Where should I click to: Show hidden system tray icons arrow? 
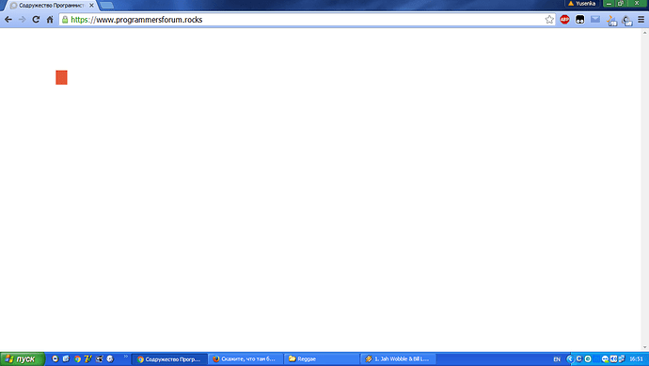pyautogui.click(x=570, y=359)
